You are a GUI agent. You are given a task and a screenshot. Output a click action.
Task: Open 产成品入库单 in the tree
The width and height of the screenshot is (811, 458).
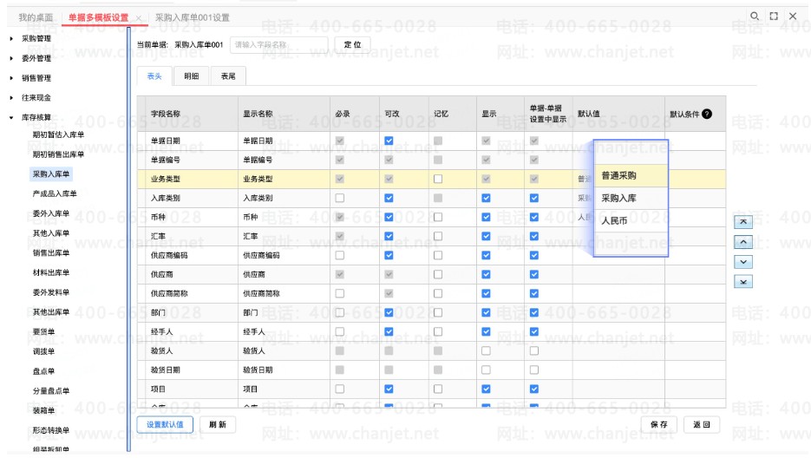click(55, 193)
